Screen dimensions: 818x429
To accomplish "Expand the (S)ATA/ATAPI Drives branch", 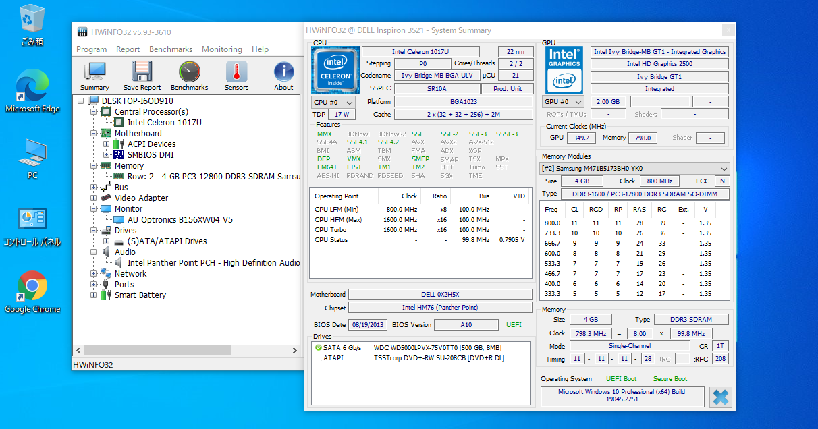I will [107, 241].
